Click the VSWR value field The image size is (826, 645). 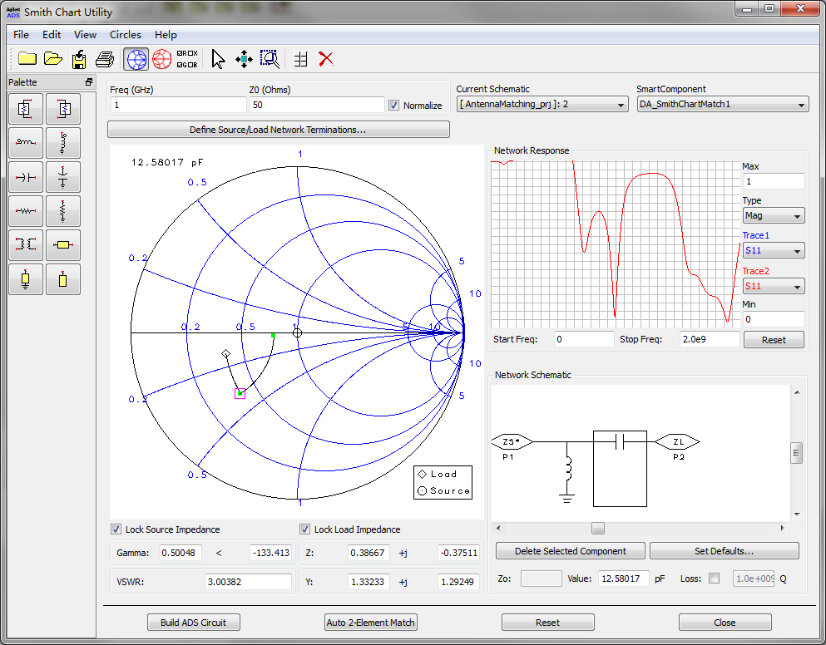coord(248,582)
